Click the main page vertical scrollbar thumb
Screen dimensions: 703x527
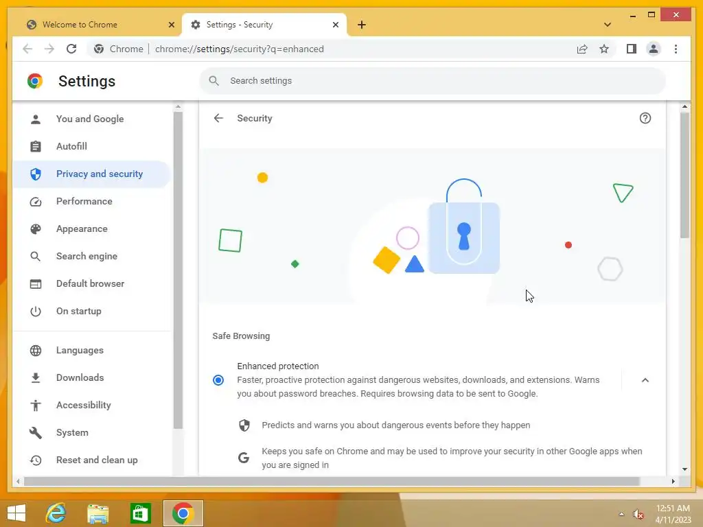(684, 175)
